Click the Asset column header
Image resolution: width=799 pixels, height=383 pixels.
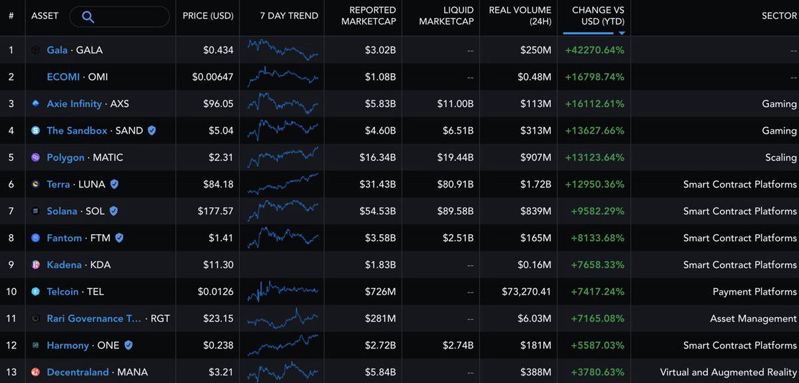tap(45, 16)
